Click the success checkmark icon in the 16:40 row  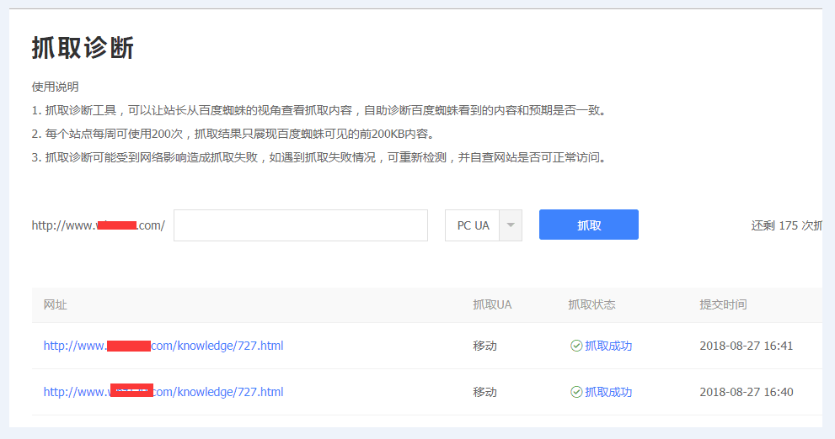(x=576, y=392)
